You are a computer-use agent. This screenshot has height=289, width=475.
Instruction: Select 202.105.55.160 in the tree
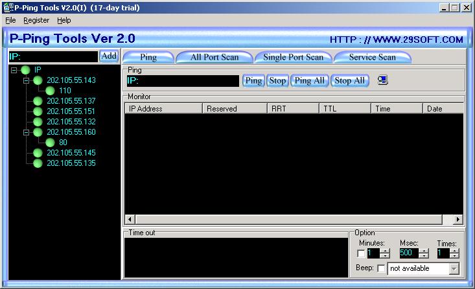tap(71, 132)
